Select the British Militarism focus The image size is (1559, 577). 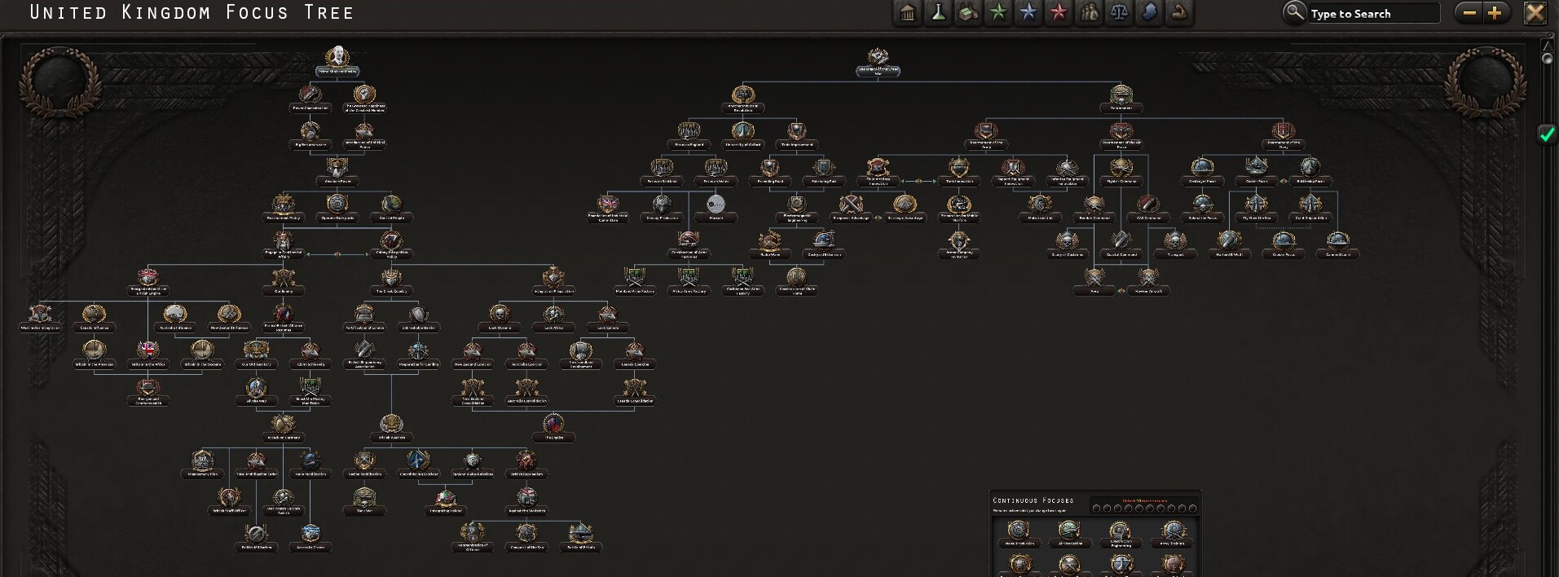point(256,538)
